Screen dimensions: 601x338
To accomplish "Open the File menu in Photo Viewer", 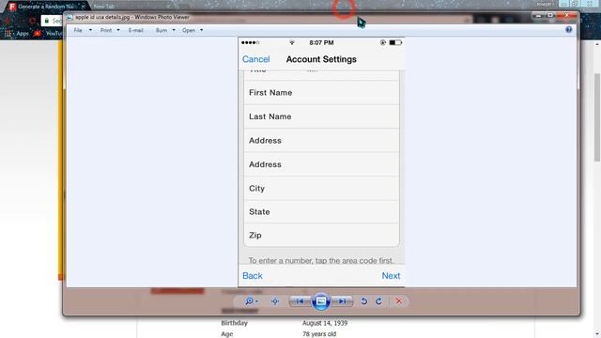I will click(78, 30).
